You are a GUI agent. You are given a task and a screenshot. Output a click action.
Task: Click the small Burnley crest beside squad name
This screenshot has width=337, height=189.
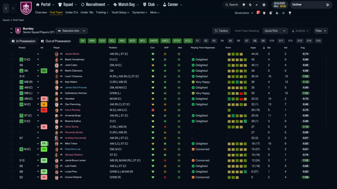pyautogui.click(x=18, y=31)
